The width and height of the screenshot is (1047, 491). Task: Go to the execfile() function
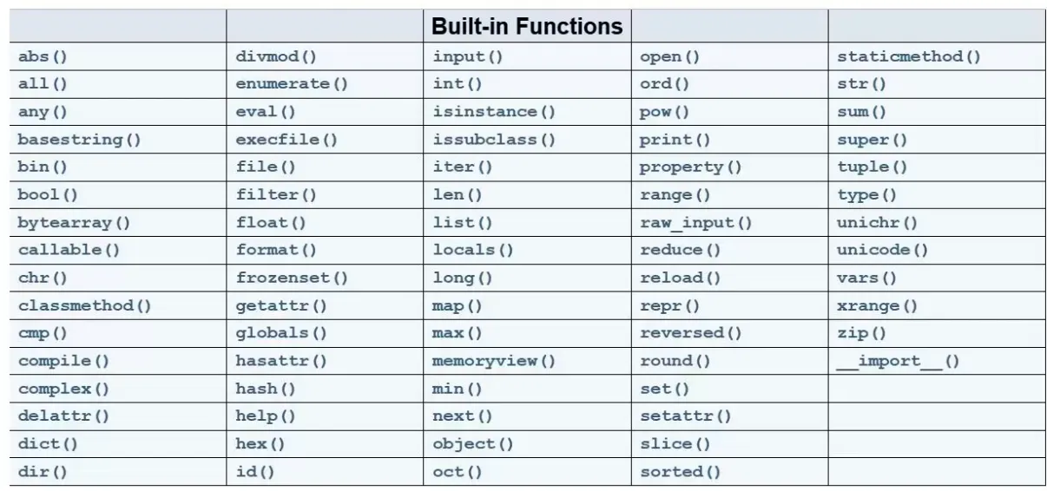point(286,140)
